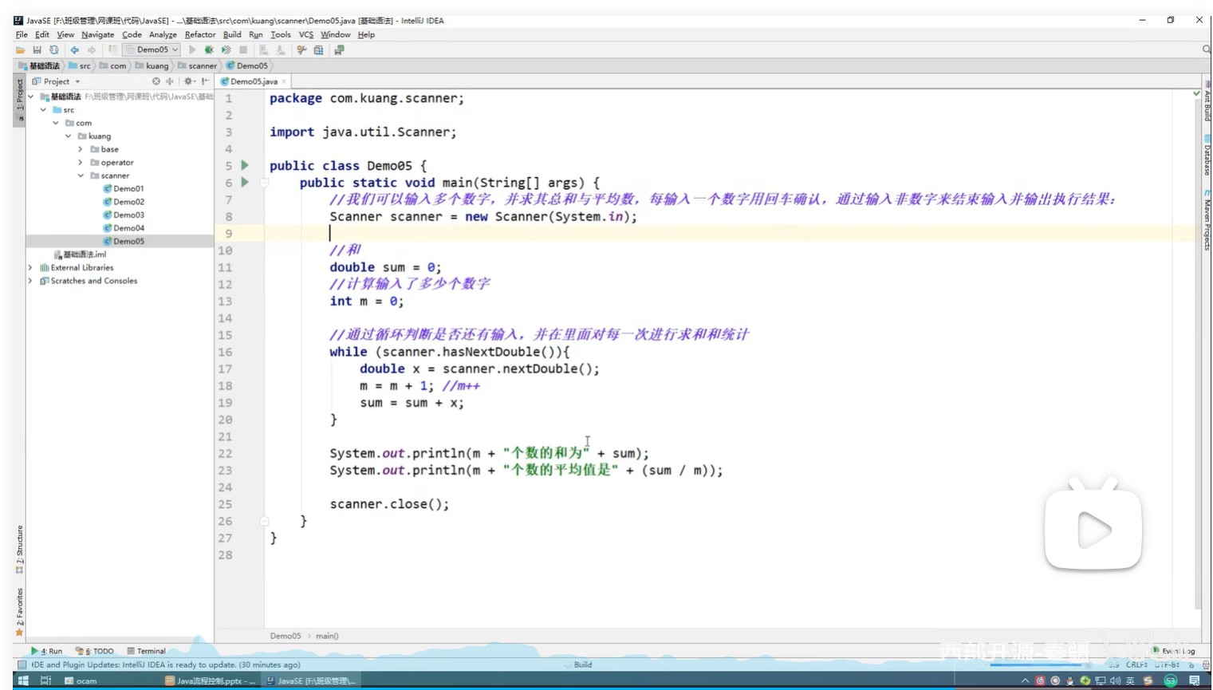Click the scanner breadcrumb in navigation bar
This screenshot has width=1213, height=690.
(x=197, y=66)
